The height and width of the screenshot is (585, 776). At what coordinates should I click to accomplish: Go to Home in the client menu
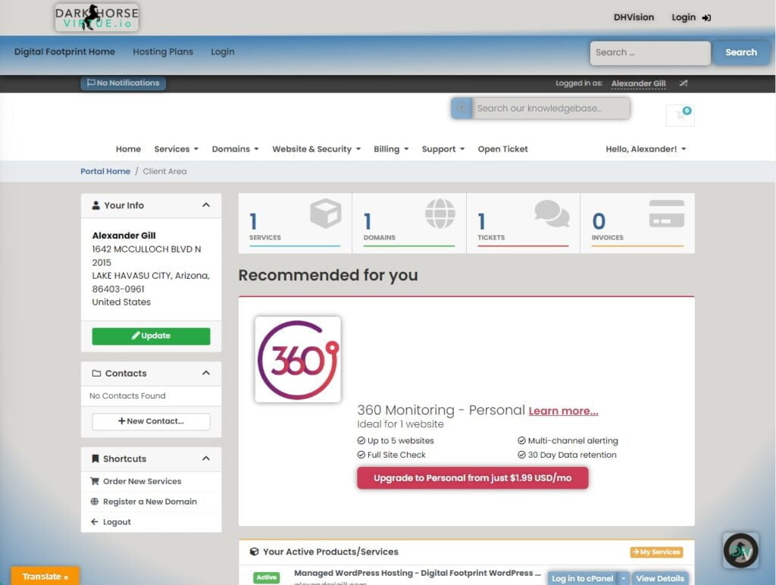(128, 149)
